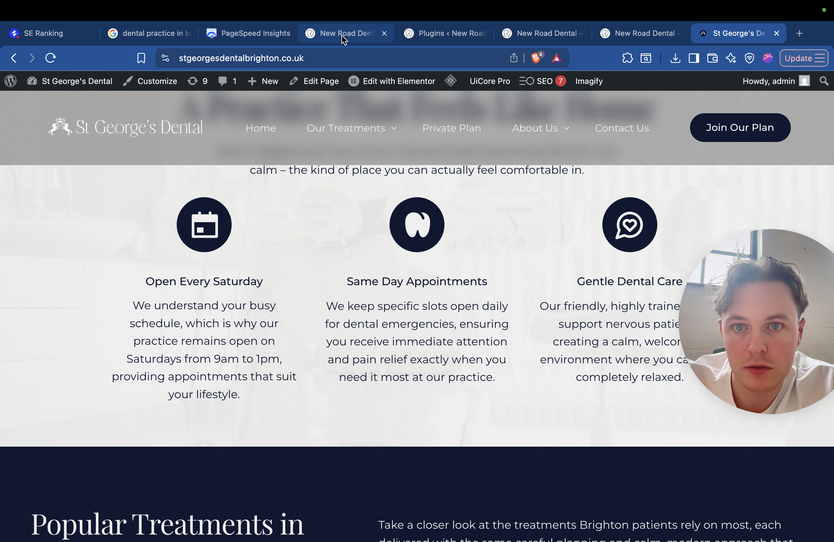Viewport: 834px width, 542px height.
Task: Click the WordPress logo in admin bar
Action: [11, 81]
